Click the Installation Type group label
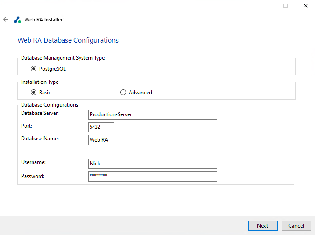The width and height of the screenshot is (315, 235). [x=40, y=82]
